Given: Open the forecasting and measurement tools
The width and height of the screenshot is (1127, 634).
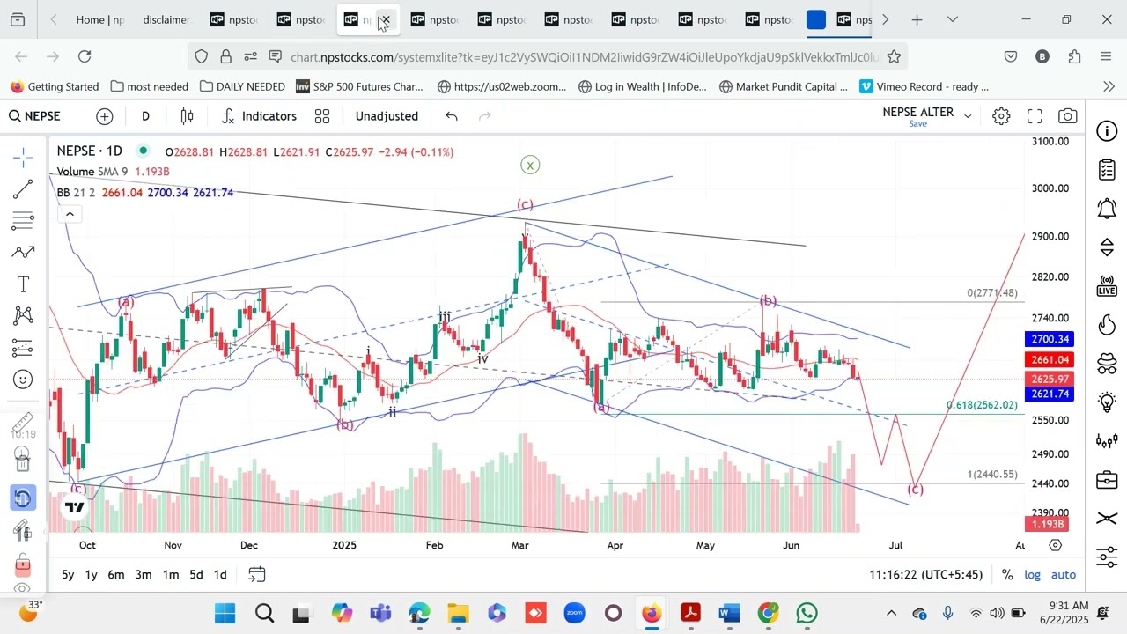Looking at the screenshot, I should (24, 348).
